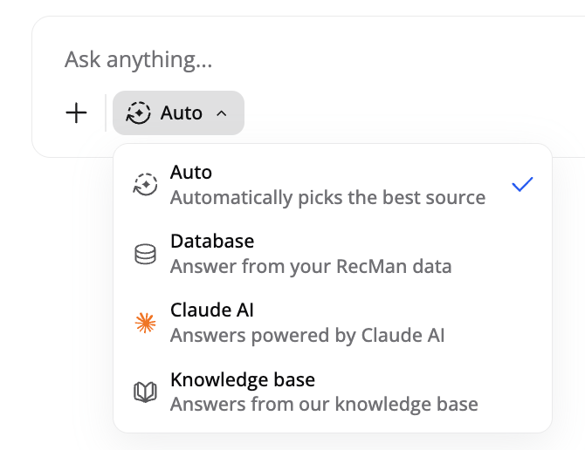585x450 pixels.
Task: Collapse the source menu using the chevron arrow
Action: [222, 113]
